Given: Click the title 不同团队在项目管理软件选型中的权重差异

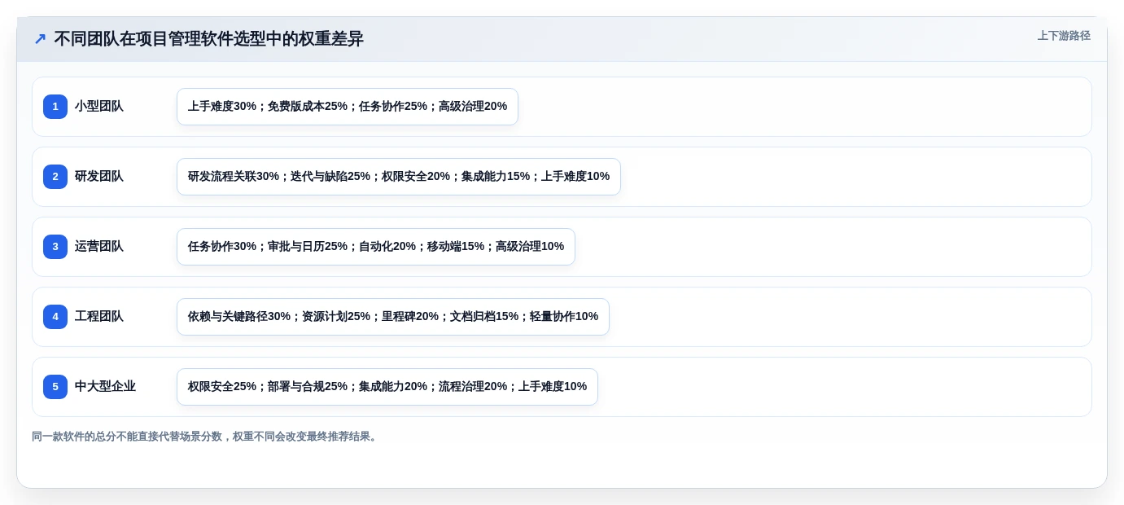Looking at the screenshot, I should tap(208, 39).
